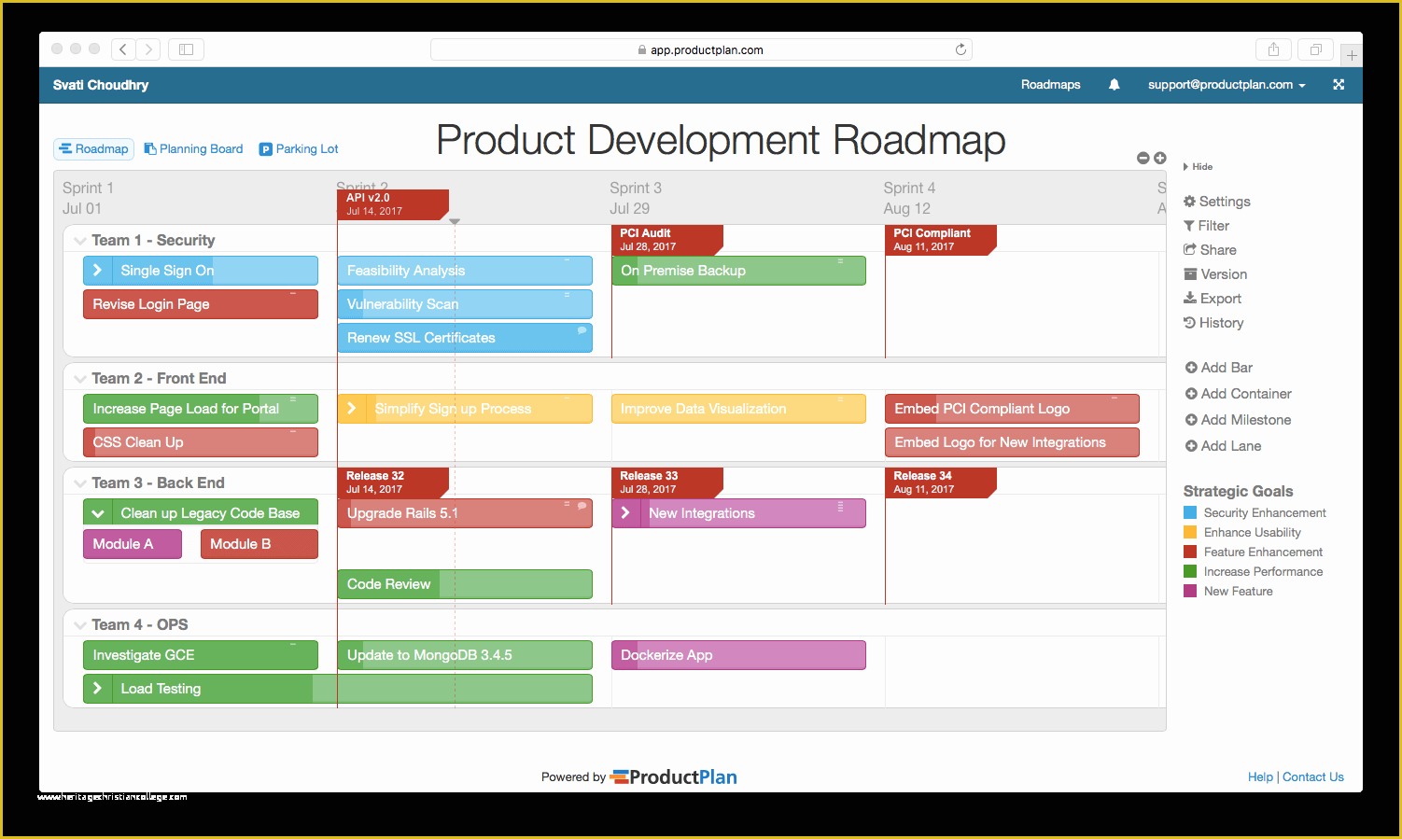This screenshot has width=1402, height=839.
Task: Switch to the Planning Board view
Action: tap(193, 148)
